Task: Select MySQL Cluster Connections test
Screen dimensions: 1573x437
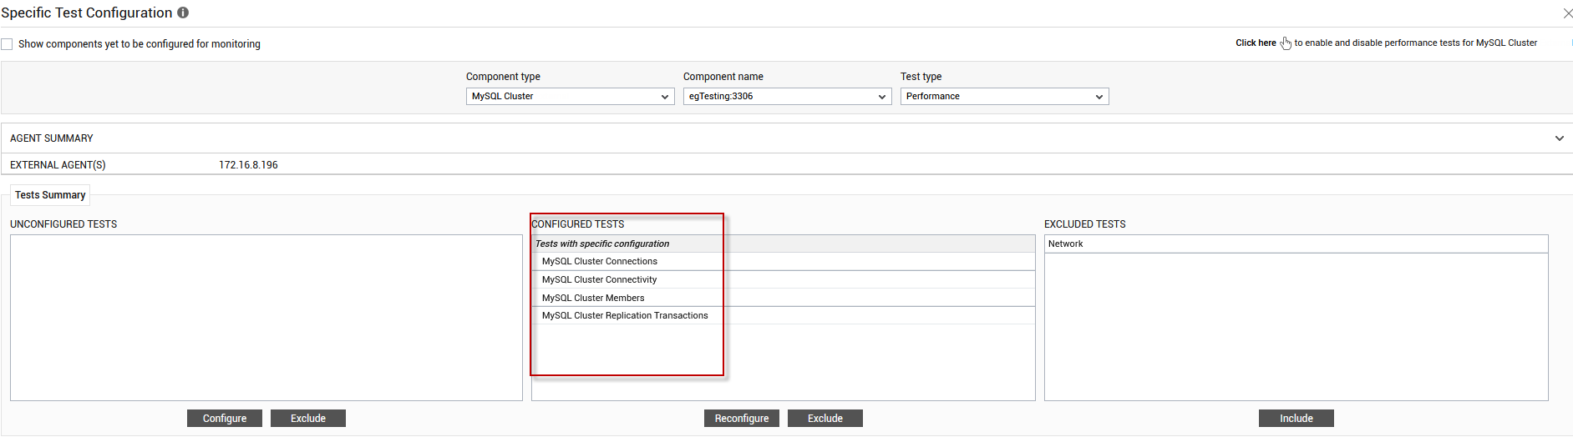Action: (x=783, y=262)
